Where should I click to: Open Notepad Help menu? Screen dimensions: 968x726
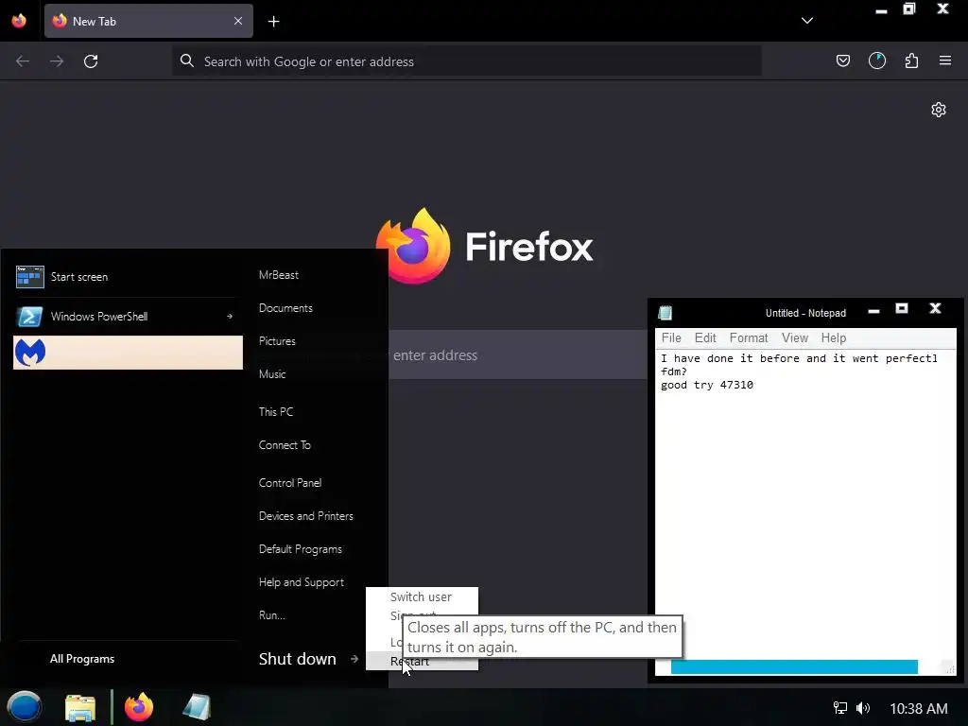tap(834, 337)
